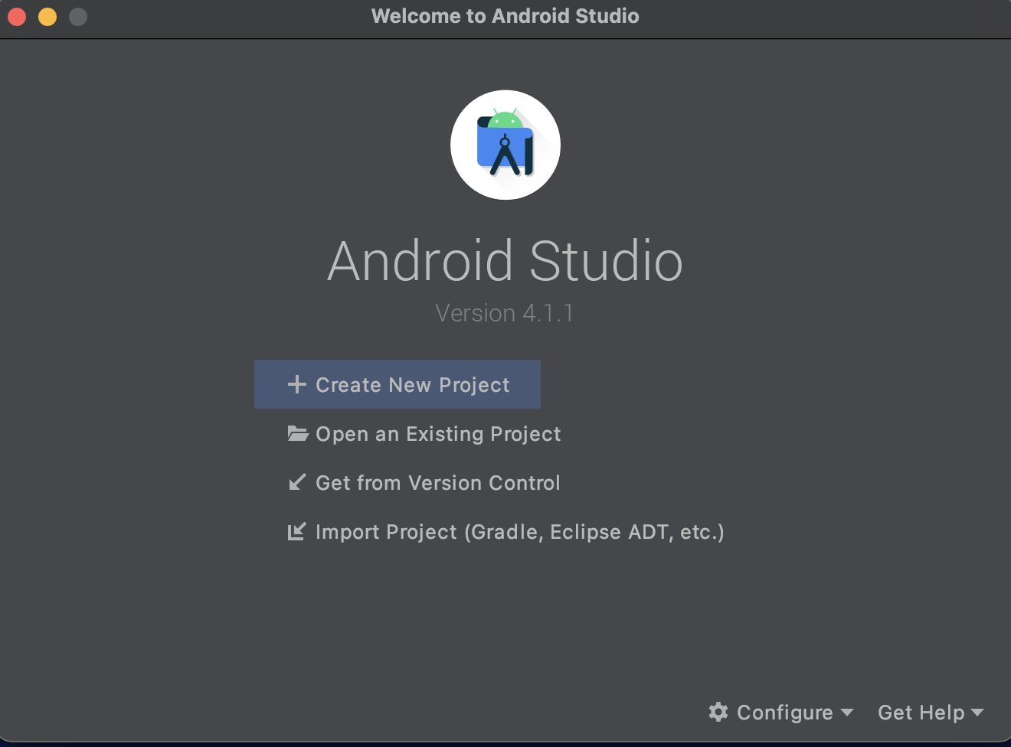1011x747 pixels.
Task: Click the Welcome to Android Studio title bar
Action: (505, 16)
